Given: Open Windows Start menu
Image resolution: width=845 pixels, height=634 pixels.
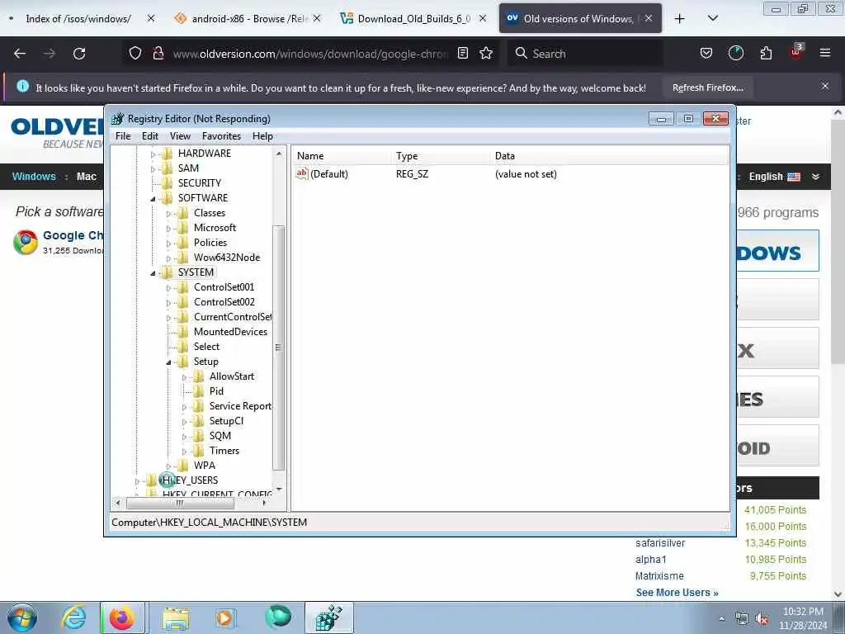Looking at the screenshot, I should [x=22, y=617].
